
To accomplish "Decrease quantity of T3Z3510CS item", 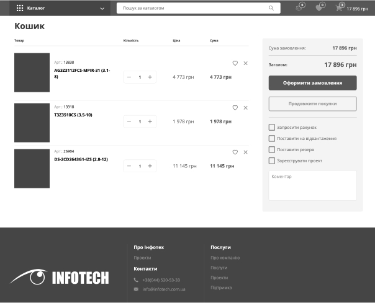I will tap(129, 121).
